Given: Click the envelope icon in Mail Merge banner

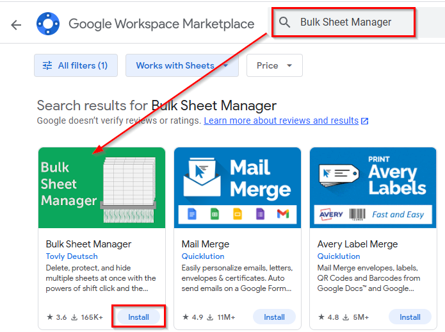Looking at the screenshot, I should point(202,178).
